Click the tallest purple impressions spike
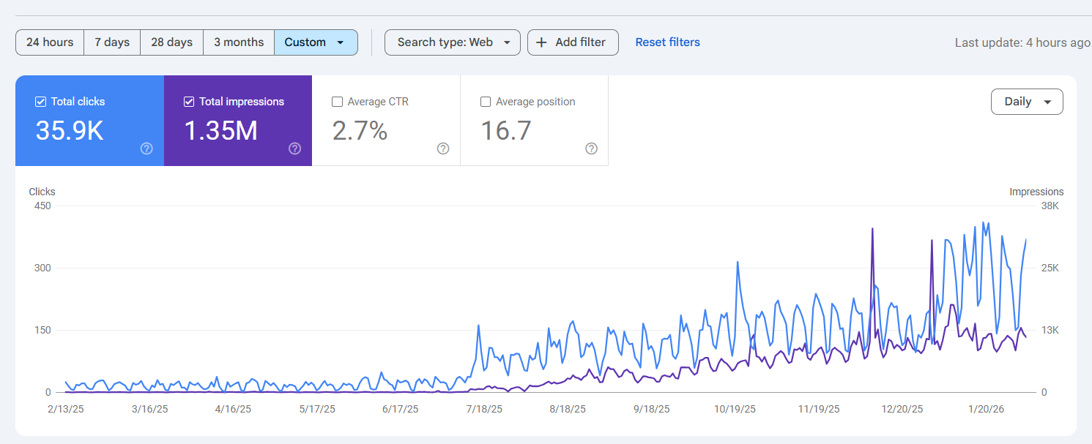This screenshot has height=444, width=1092. (x=872, y=230)
